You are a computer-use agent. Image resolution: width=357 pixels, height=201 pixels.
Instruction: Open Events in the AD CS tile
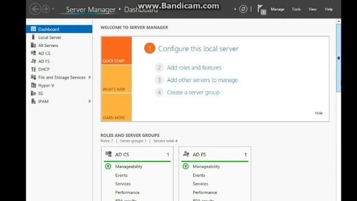122,175
